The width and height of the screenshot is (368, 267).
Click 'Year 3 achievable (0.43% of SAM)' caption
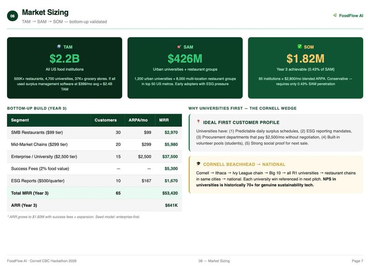306,69
